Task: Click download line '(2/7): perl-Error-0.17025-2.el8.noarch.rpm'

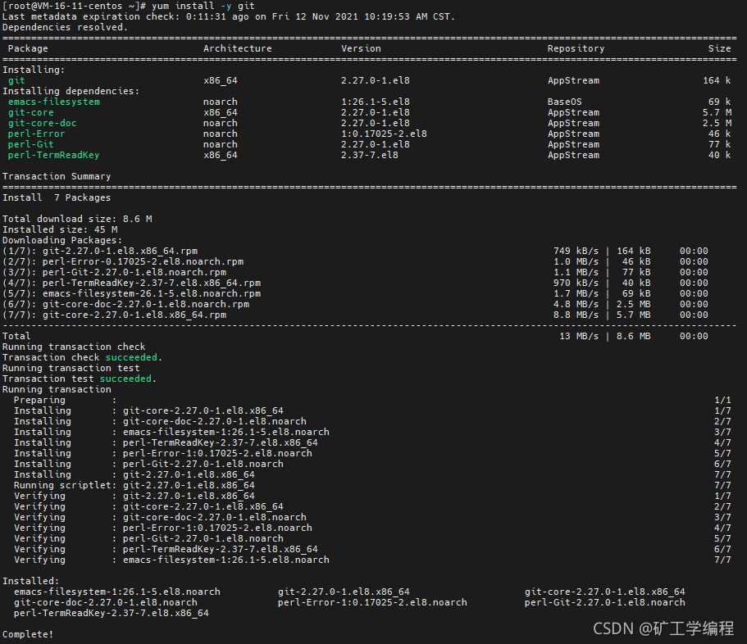Action: pos(123,261)
